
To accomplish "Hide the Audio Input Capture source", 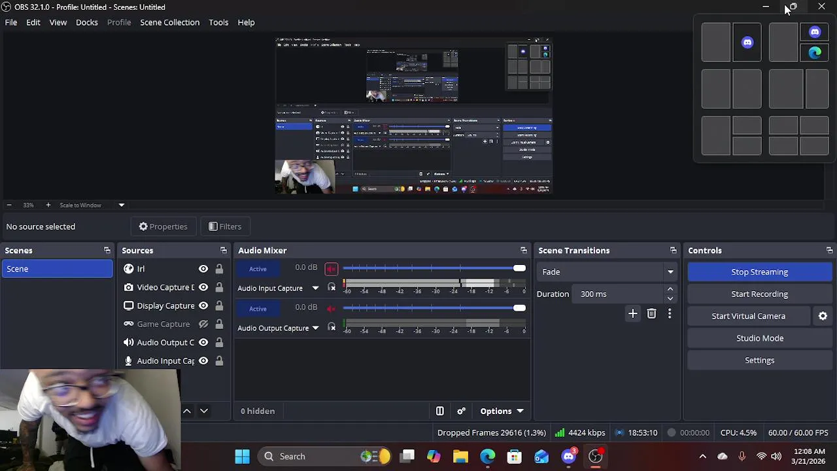I will coord(203,360).
